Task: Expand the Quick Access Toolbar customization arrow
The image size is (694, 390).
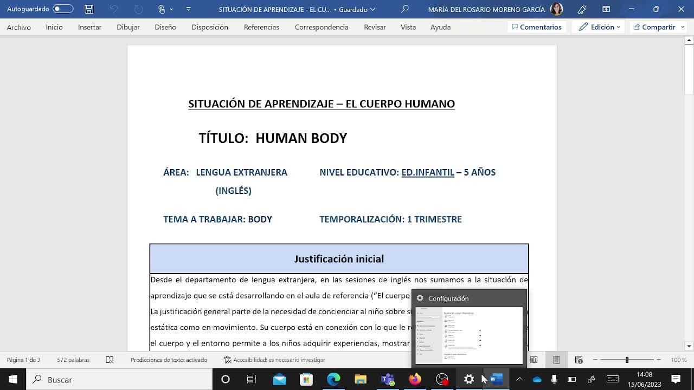Action: (x=188, y=9)
